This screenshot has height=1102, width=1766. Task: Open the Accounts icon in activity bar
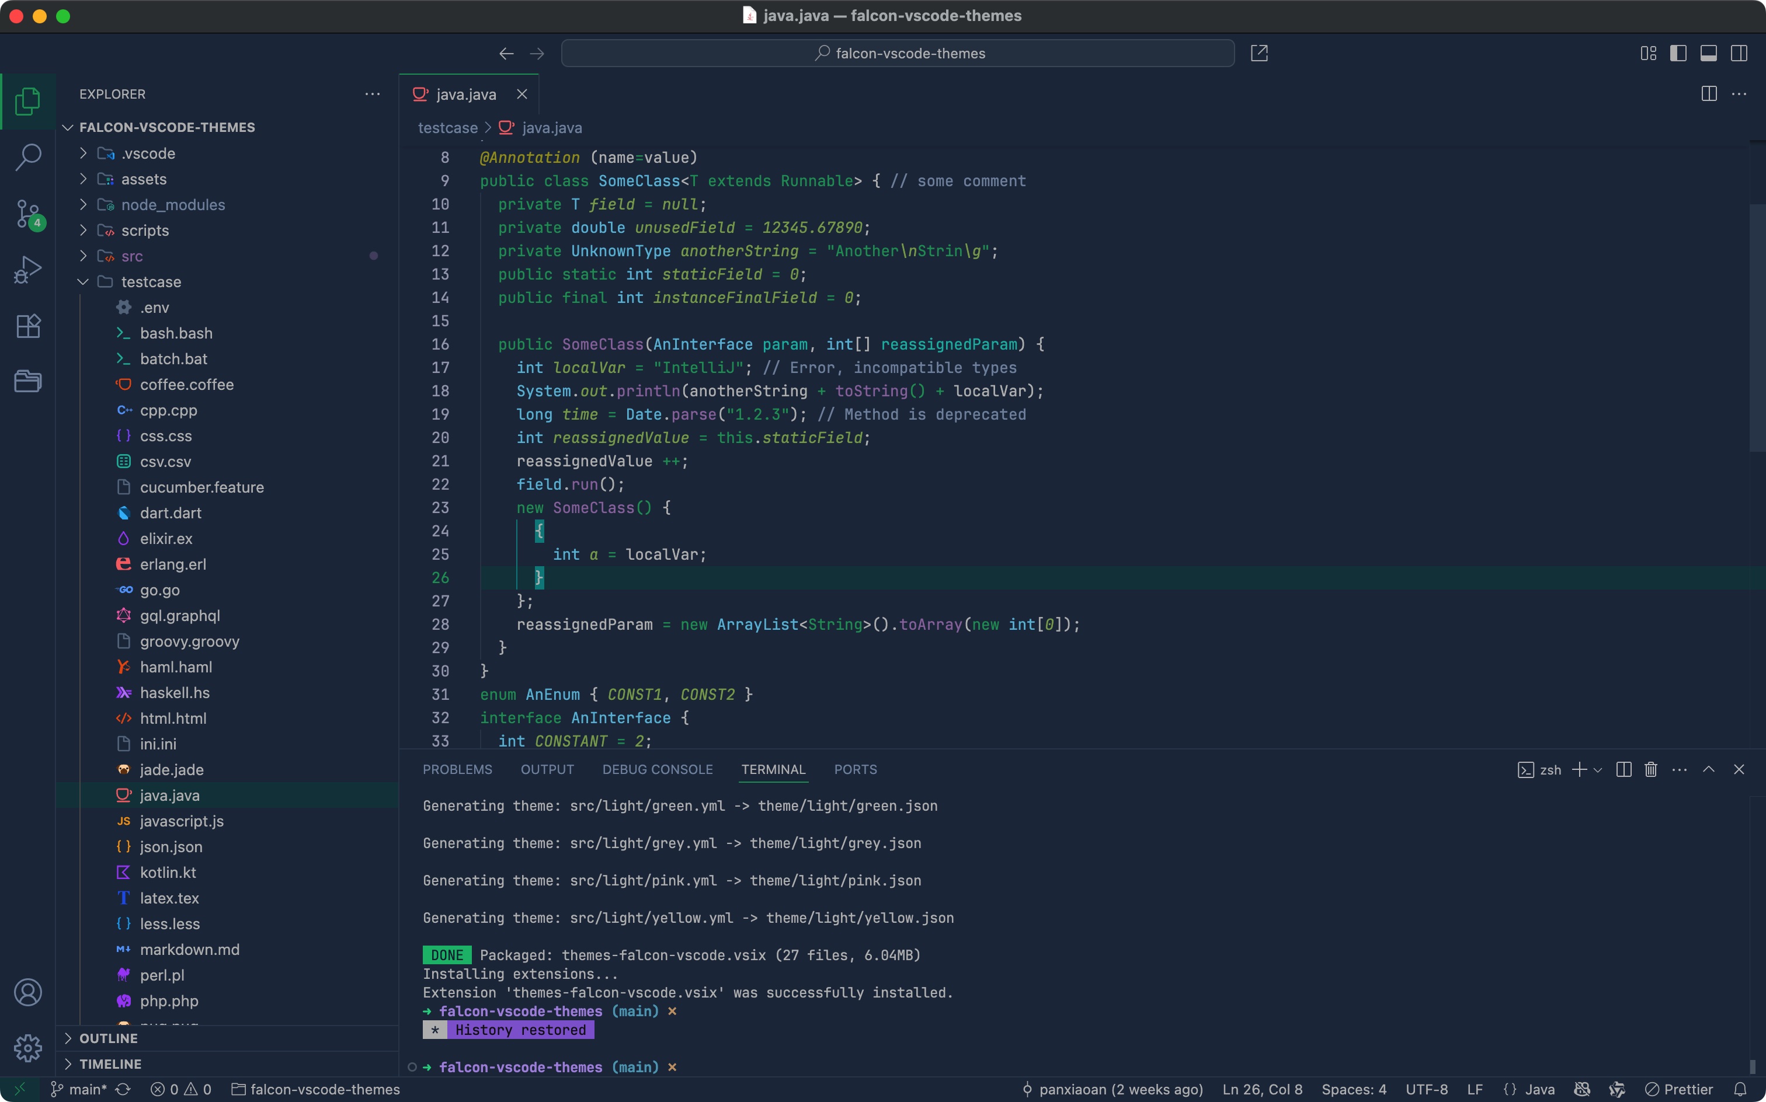click(27, 992)
